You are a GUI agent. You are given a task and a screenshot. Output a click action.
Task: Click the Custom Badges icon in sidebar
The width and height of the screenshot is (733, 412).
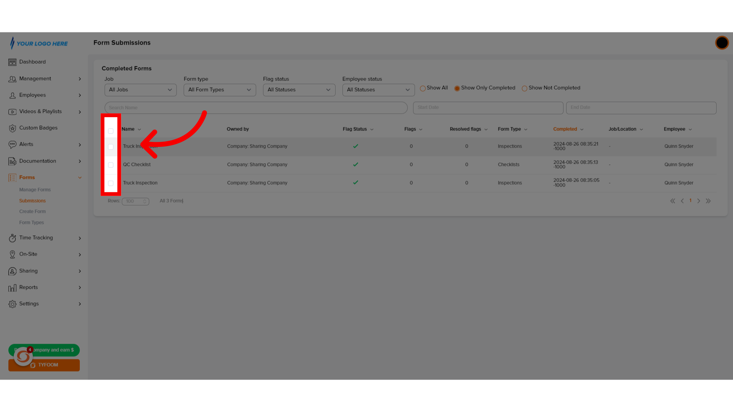tap(12, 128)
